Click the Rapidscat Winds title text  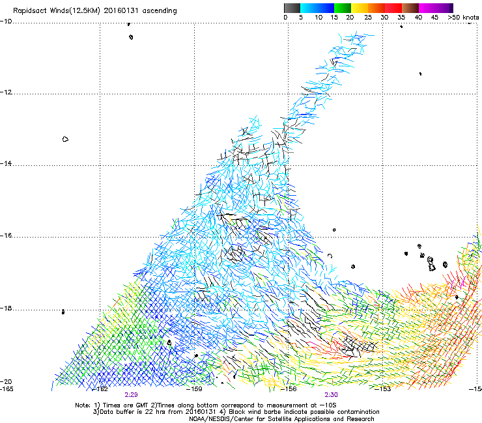tap(95, 11)
